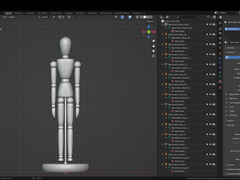This screenshot has height=180, width=240.
Task: Open the Texture properties checker tab
Action: pos(220,87)
